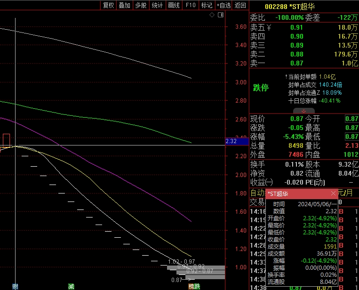Click the diamond icon above chart
The height and width of the screenshot is (290, 359).
[212, 15]
